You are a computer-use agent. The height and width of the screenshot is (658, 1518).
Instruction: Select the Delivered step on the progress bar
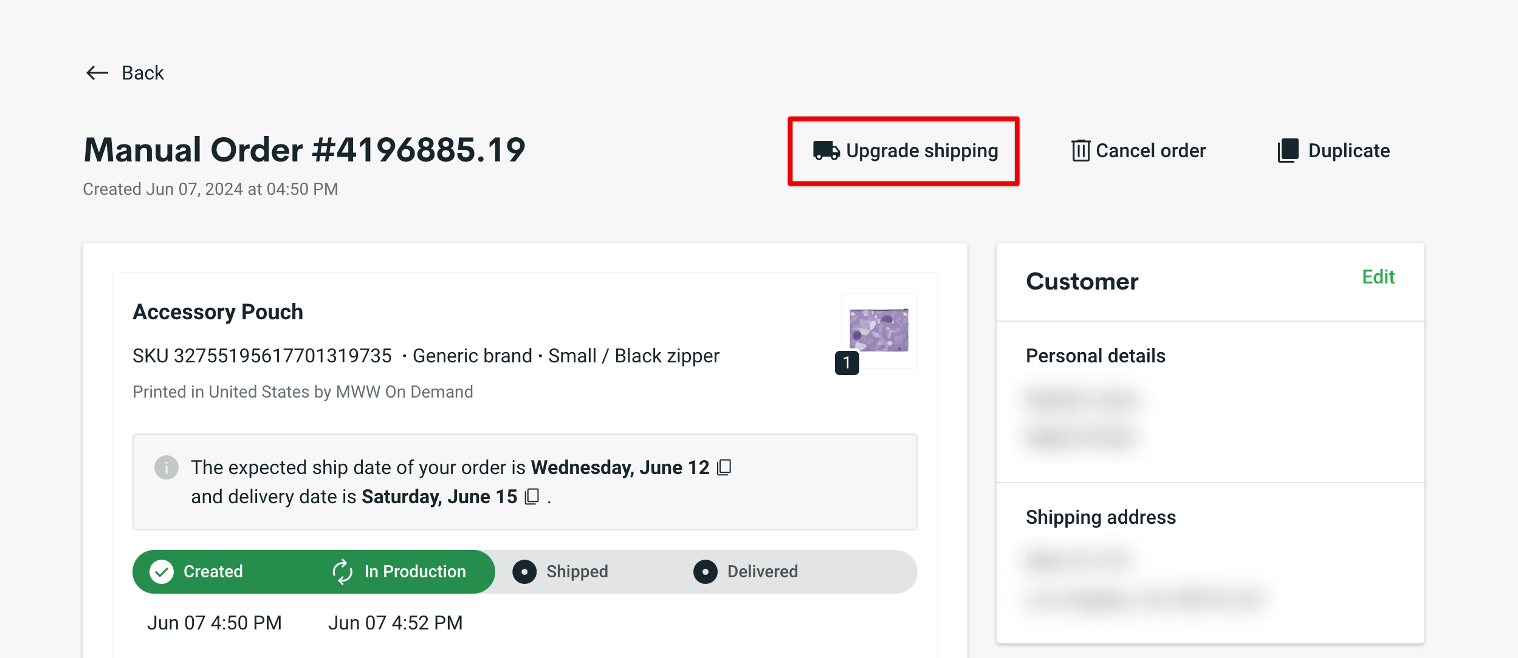point(761,571)
